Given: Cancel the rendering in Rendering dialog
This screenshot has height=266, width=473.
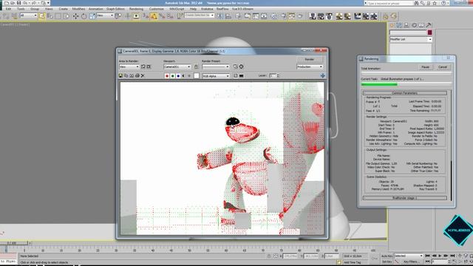Looking at the screenshot, I should click(443, 67).
